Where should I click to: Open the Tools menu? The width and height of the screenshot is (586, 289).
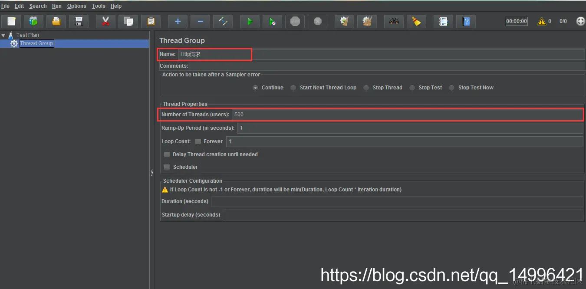tap(99, 6)
